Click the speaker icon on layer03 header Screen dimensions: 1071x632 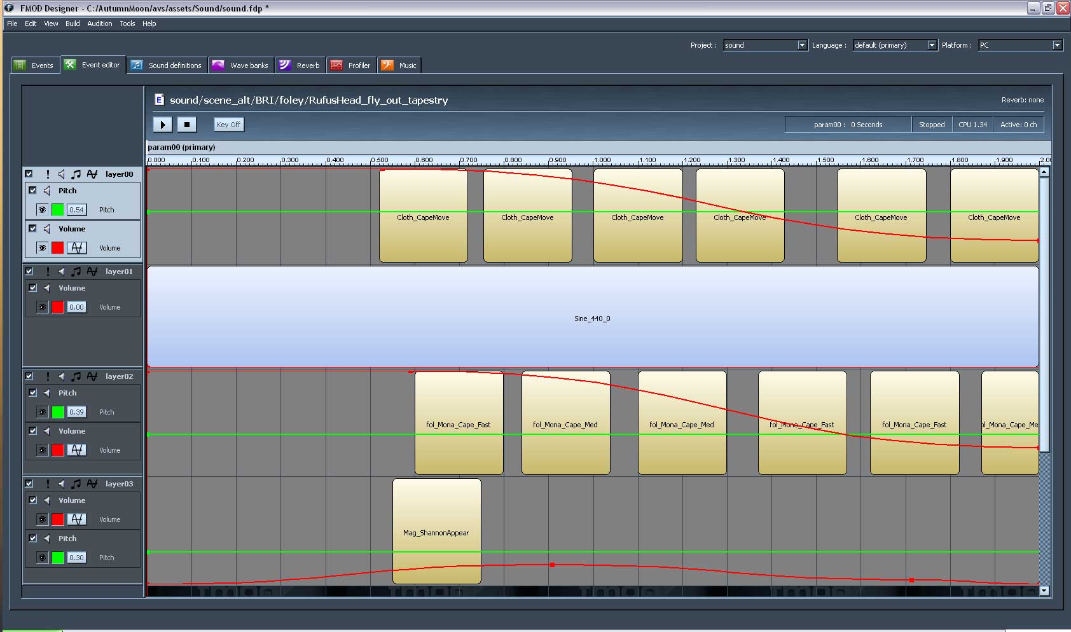pyautogui.click(x=61, y=484)
